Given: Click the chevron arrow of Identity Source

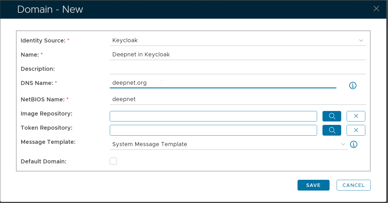Looking at the screenshot, I should 361,40.
